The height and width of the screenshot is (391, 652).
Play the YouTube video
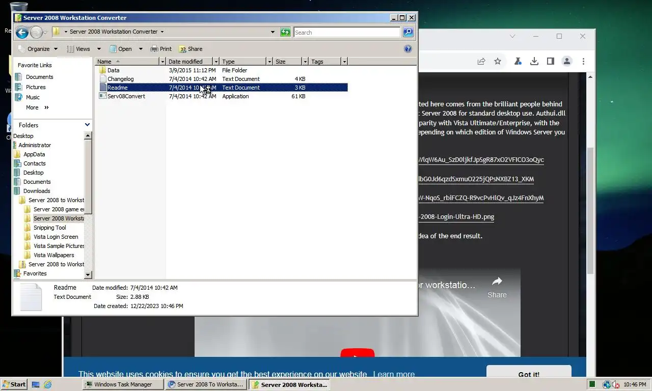[358, 353]
